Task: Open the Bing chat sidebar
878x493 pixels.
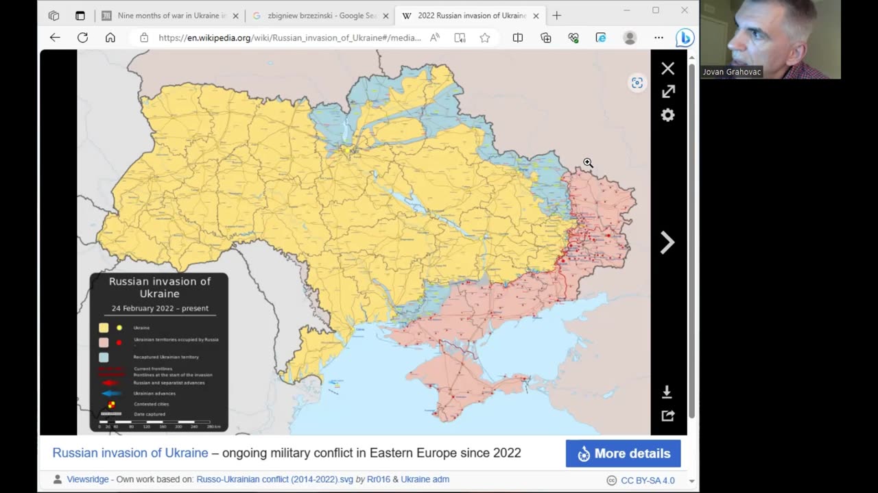Action: tap(685, 38)
